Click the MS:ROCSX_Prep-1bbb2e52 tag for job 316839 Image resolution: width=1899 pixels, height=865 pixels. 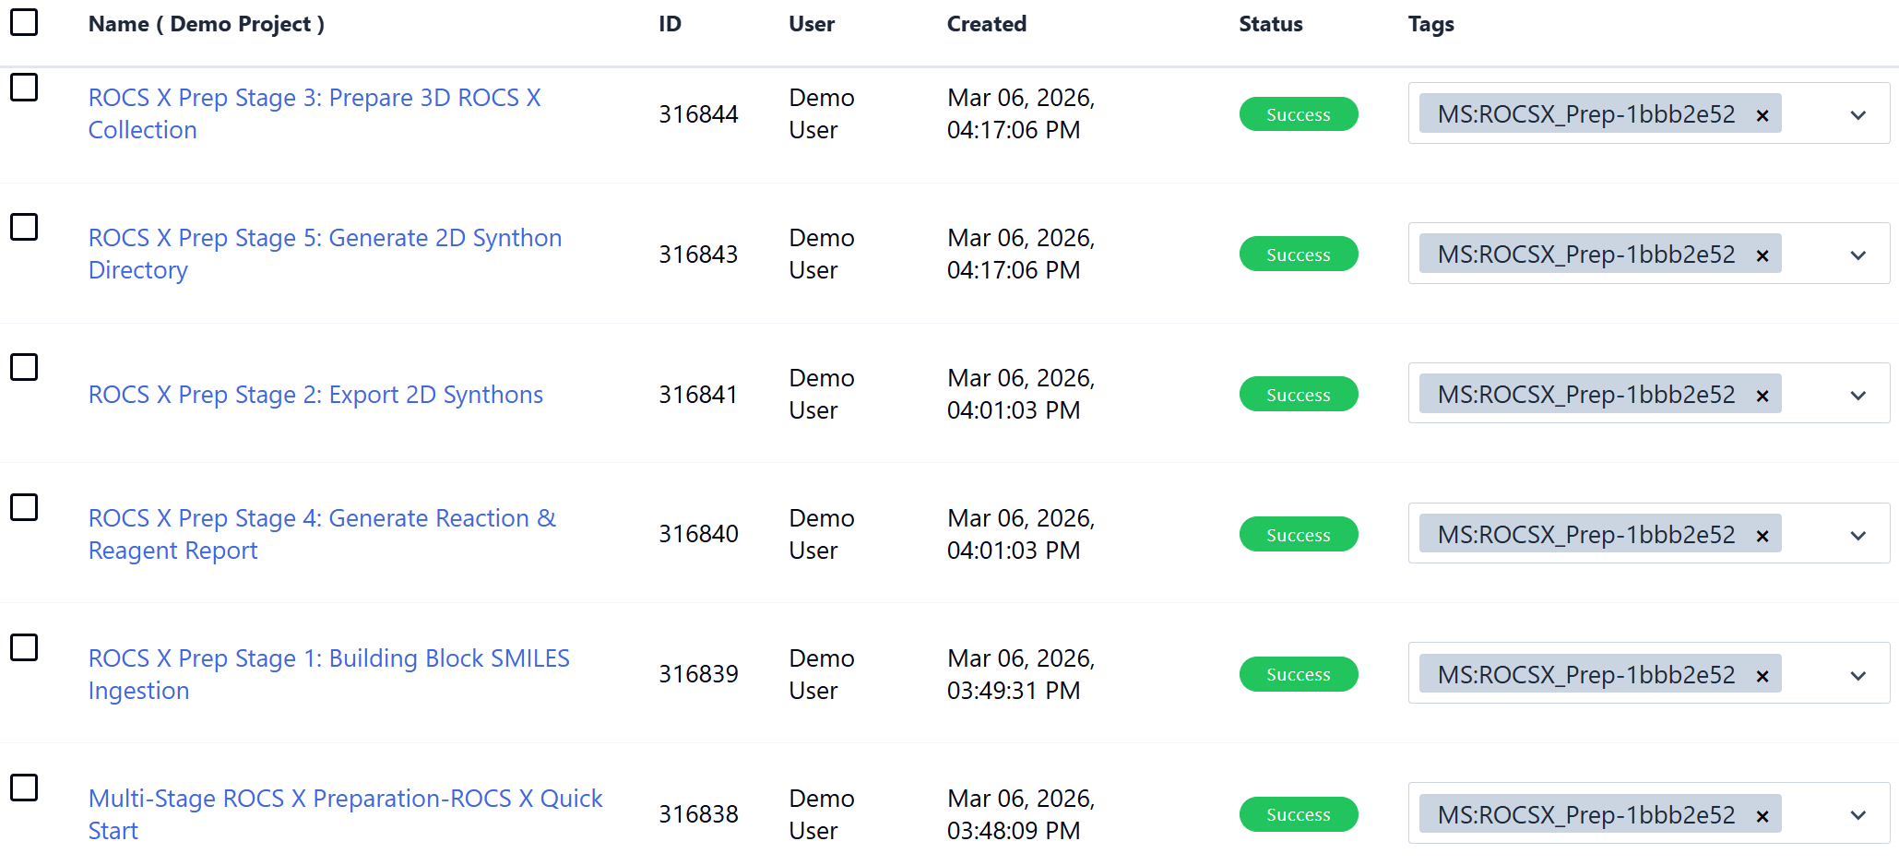click(1585, 675)
